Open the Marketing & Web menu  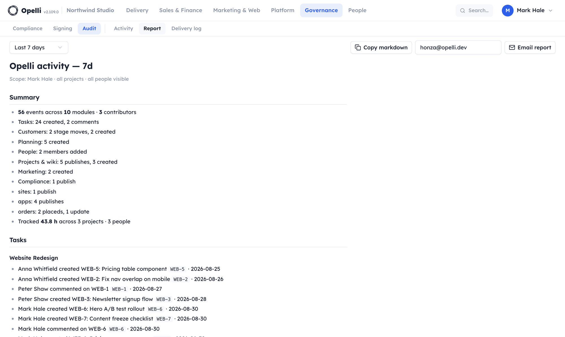click(x=236, y=10)
